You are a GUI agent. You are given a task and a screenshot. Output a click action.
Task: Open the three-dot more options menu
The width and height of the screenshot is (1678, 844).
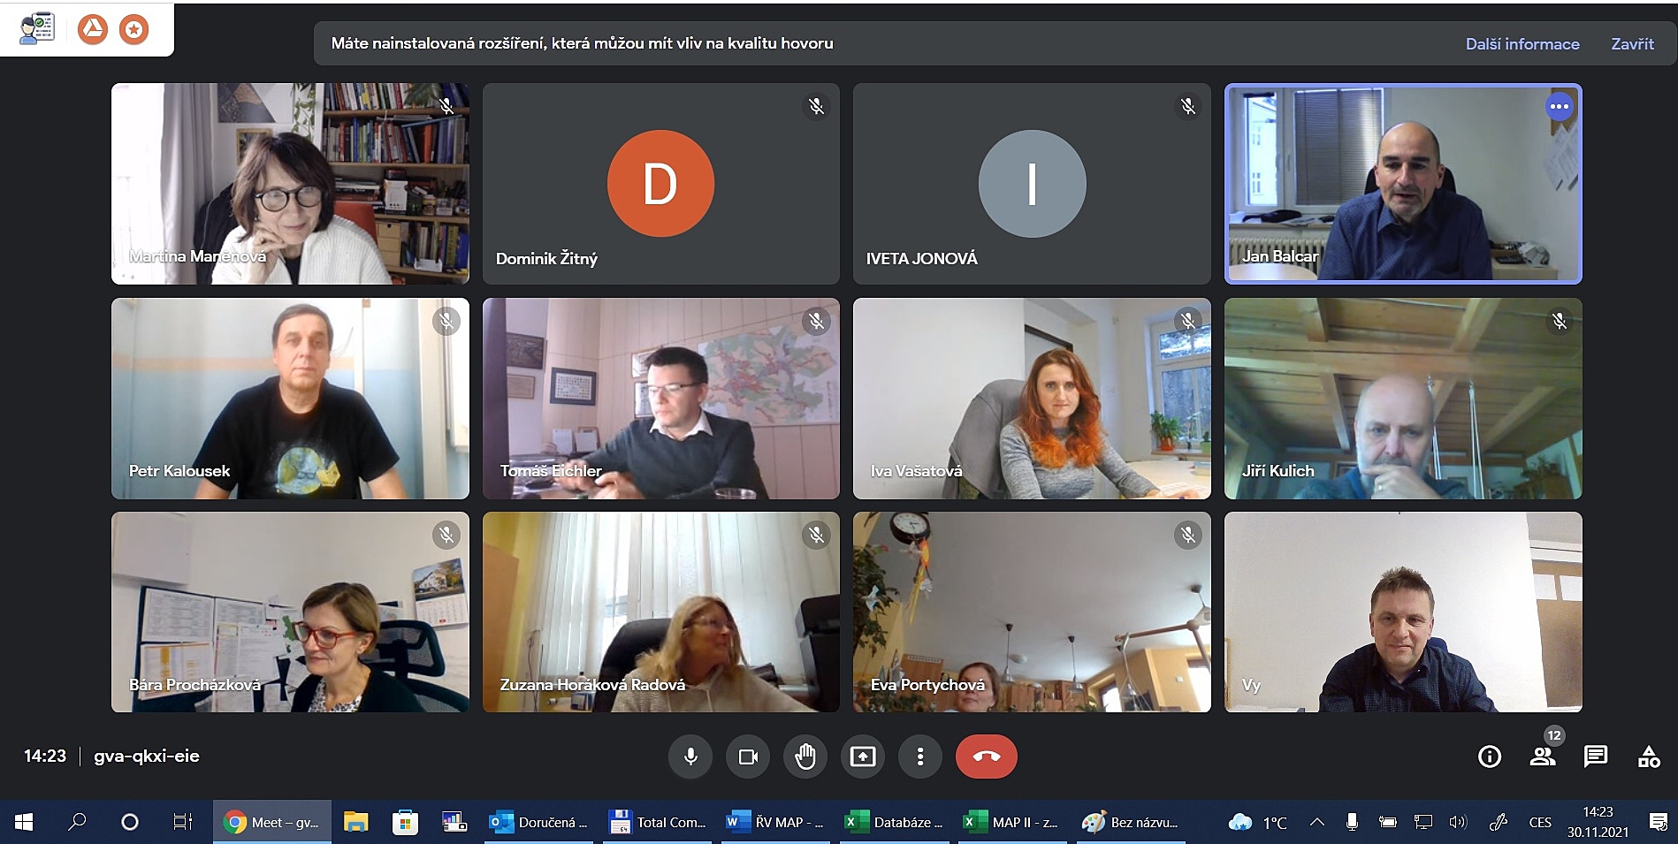click(x=920, y=757)
